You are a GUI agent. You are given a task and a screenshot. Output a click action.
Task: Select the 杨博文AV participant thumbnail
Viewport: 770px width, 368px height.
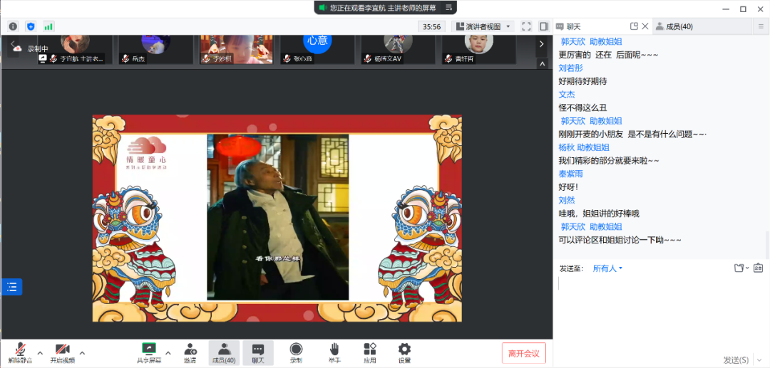click(399, 50)
